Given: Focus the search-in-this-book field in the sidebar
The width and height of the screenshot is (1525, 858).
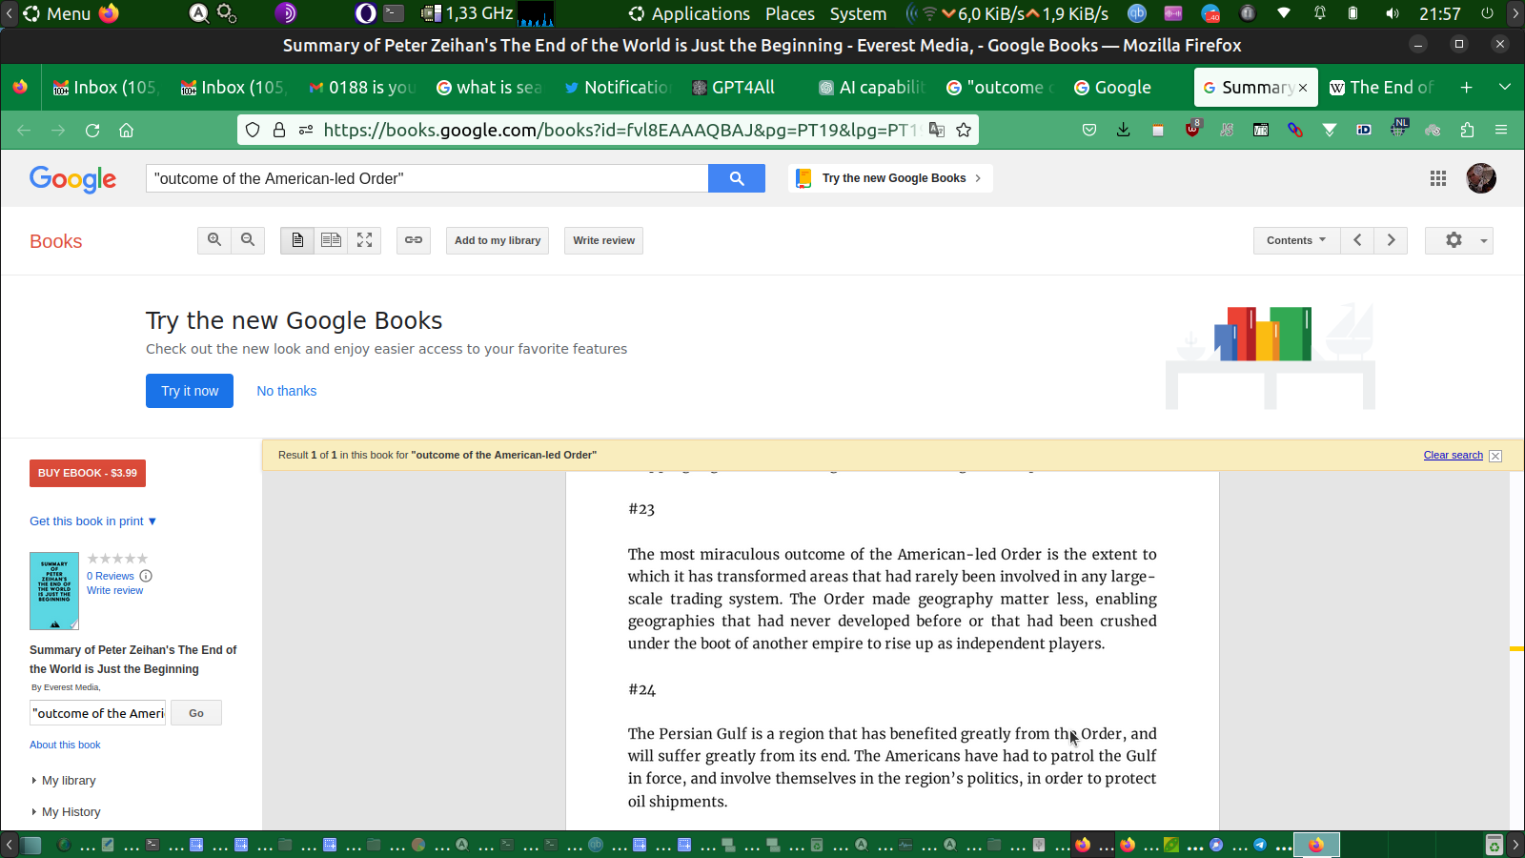Looking at the screenshot, I should [98, 713].
